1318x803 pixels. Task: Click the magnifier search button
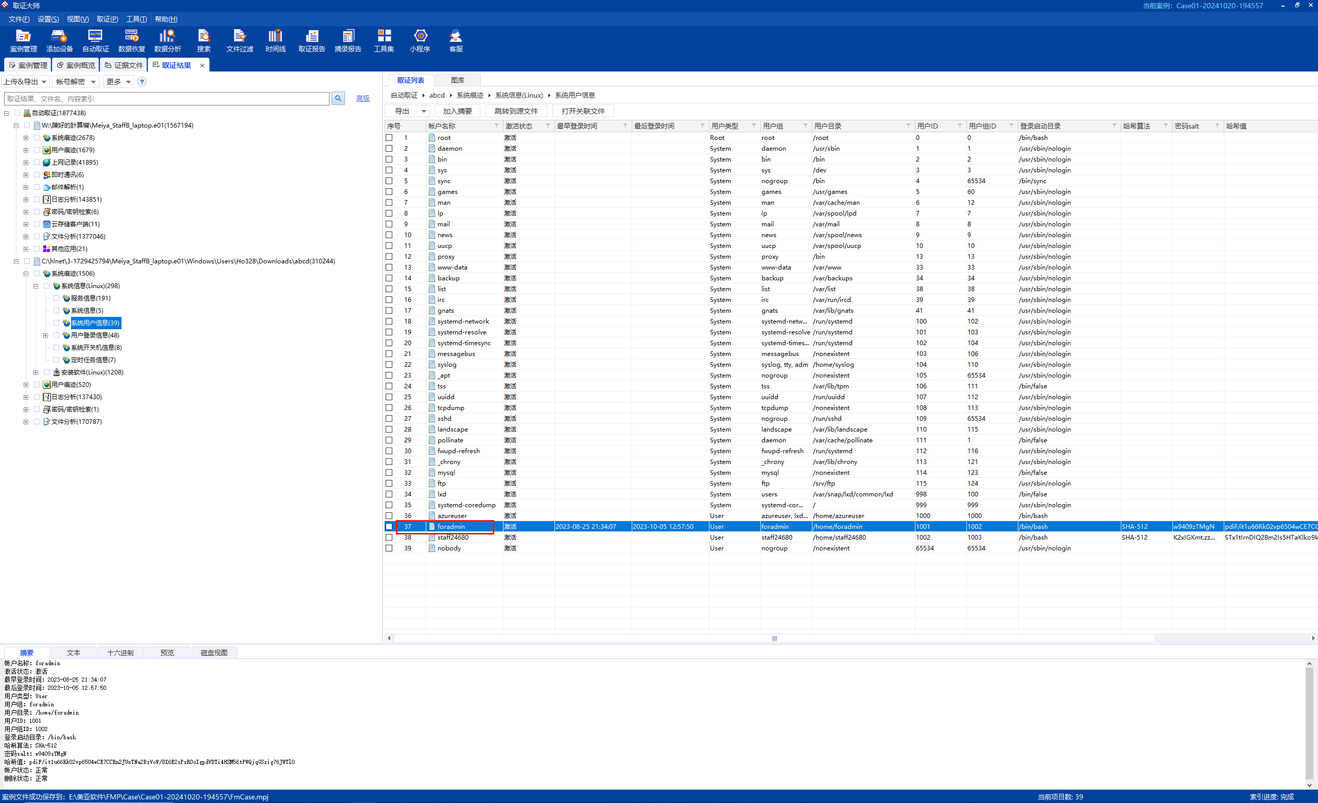pyautogui.click(x=338, y=98)
